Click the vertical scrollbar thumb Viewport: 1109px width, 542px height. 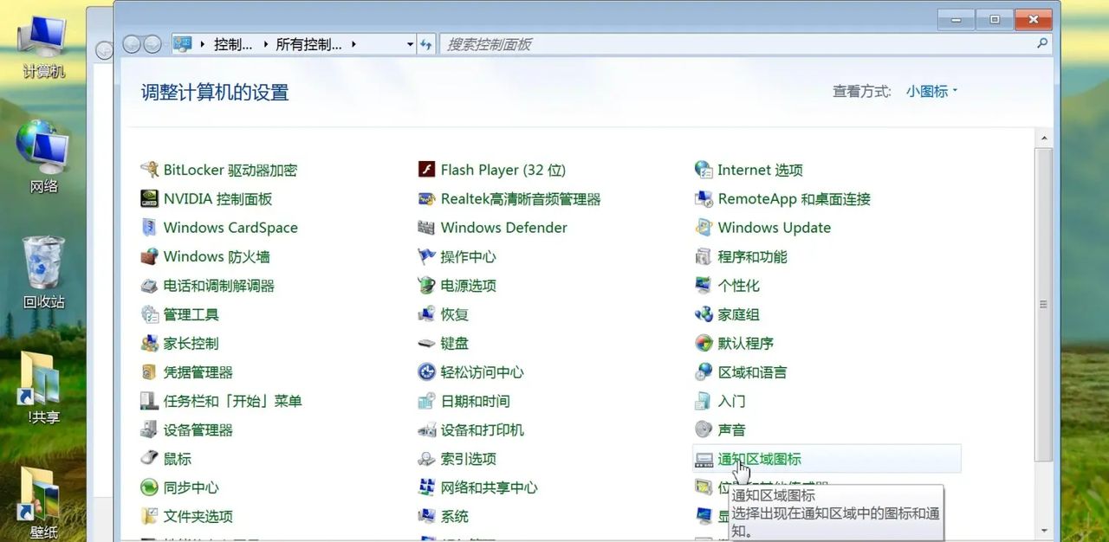(x=1044, y=304)
